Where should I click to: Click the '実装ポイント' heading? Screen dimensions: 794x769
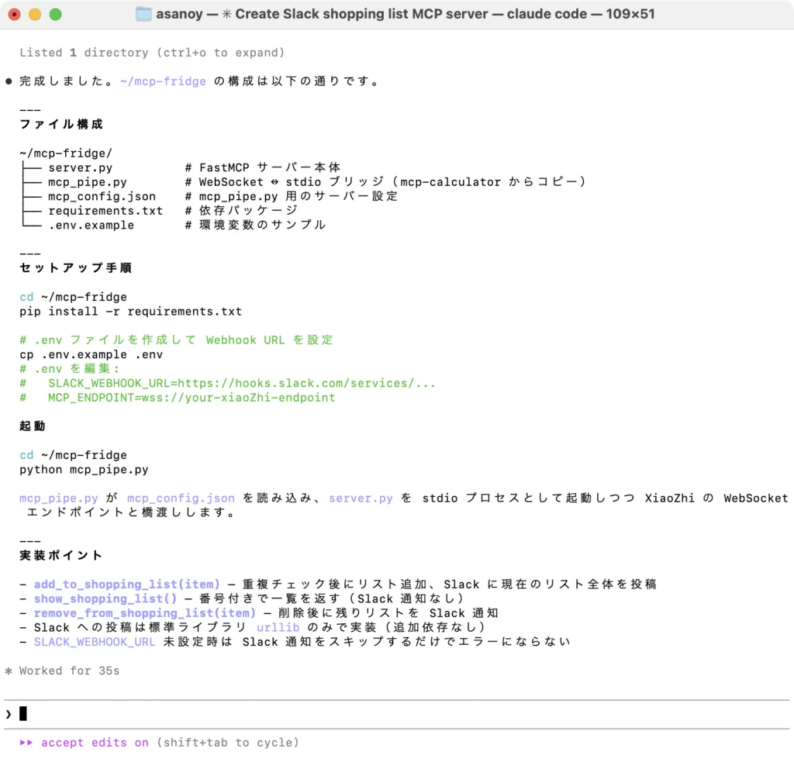[61, 556]
